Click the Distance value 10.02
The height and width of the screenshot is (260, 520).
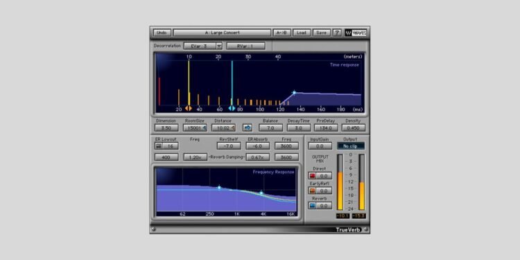(223, 128)
